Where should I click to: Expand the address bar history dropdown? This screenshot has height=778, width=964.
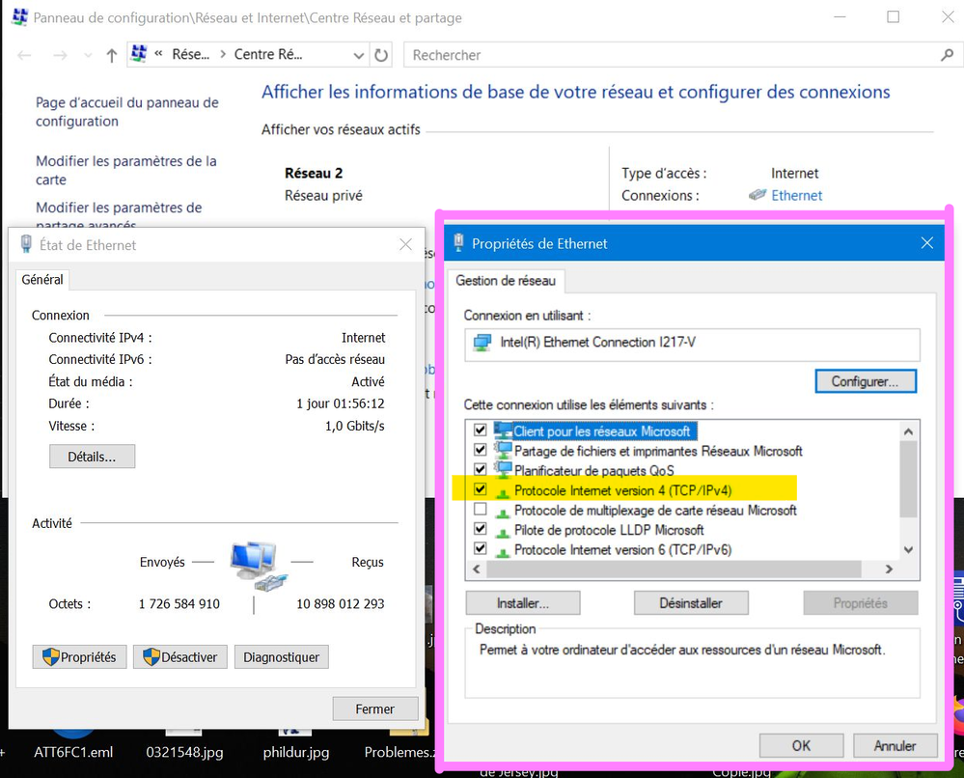[x=359, y=56]
